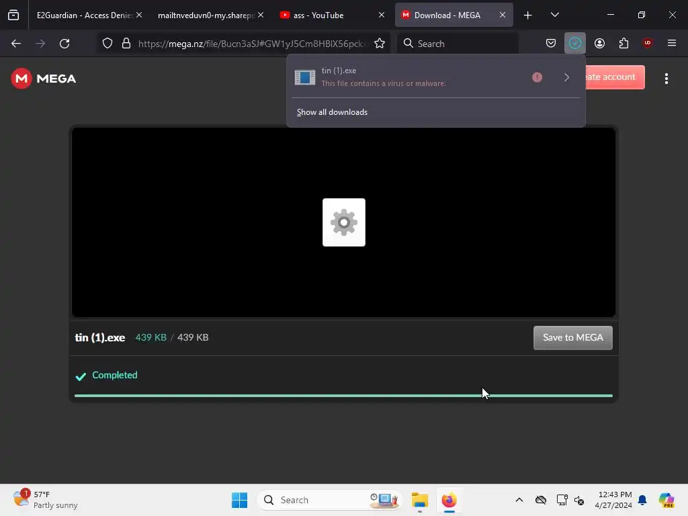
Task: Click the tin (1).exe file name
Action: (100, 337)
